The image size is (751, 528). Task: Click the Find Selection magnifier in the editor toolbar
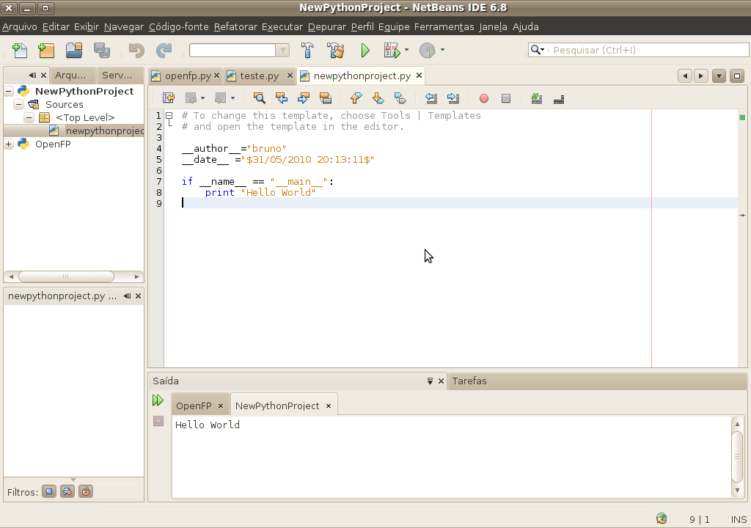259,98
